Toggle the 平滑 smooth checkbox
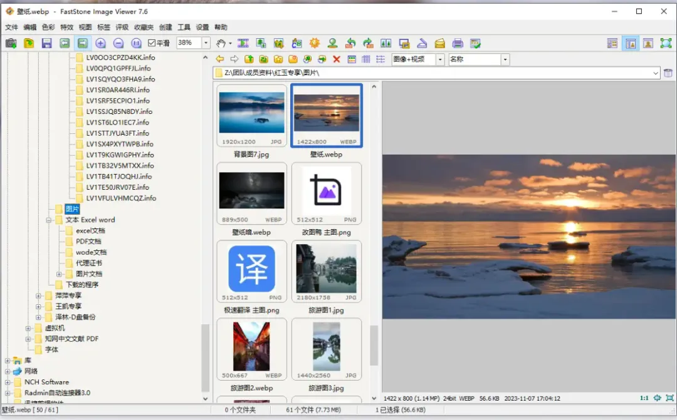This screenshot has height=420, width=677. point(152,43)
